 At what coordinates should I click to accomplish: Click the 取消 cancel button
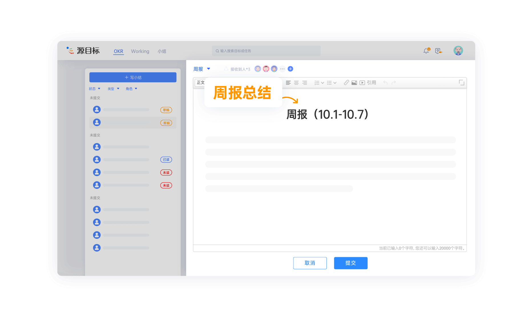310,263
